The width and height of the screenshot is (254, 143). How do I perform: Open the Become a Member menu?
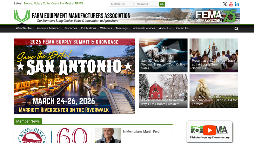pyautogui.click(x=48, y=28)
